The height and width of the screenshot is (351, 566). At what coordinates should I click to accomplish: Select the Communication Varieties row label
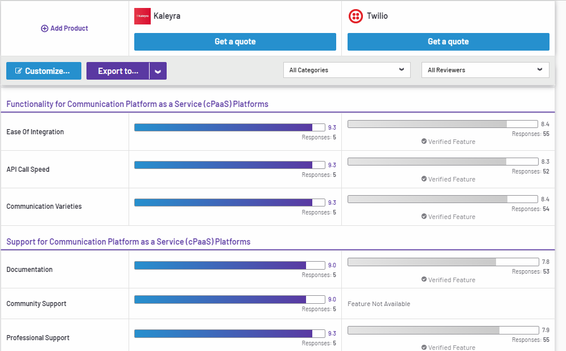[44, 207]
